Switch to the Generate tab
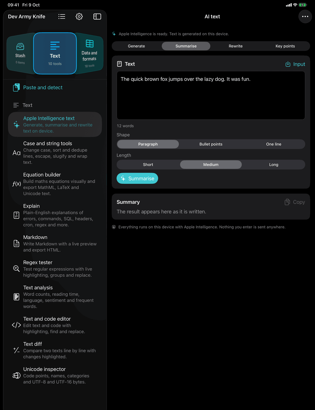The height and width of the screenshot is (410, 315). [x=136, y=46]
